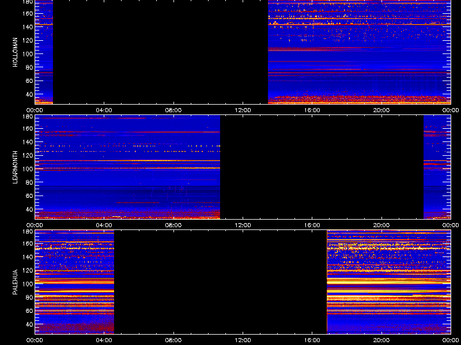461x345 pixels.
Task: Pick the 16:00 time label on Learmonth axis
Action: pos(312,225)
